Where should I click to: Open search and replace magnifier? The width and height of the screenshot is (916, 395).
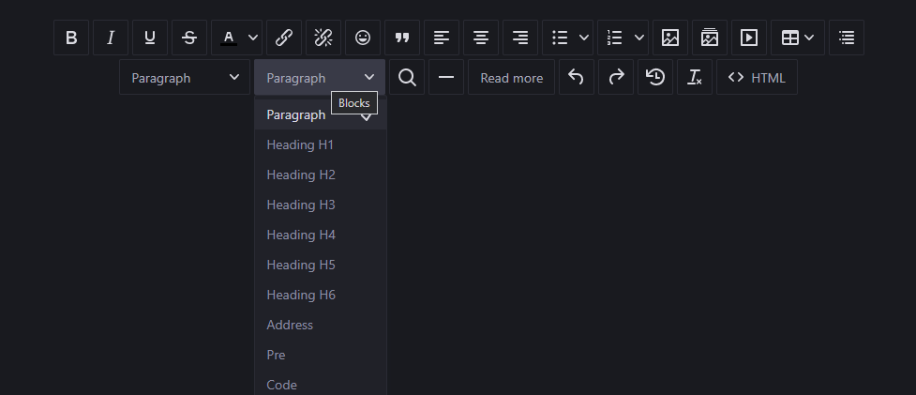pyautogui.click(x=407, y=77)
